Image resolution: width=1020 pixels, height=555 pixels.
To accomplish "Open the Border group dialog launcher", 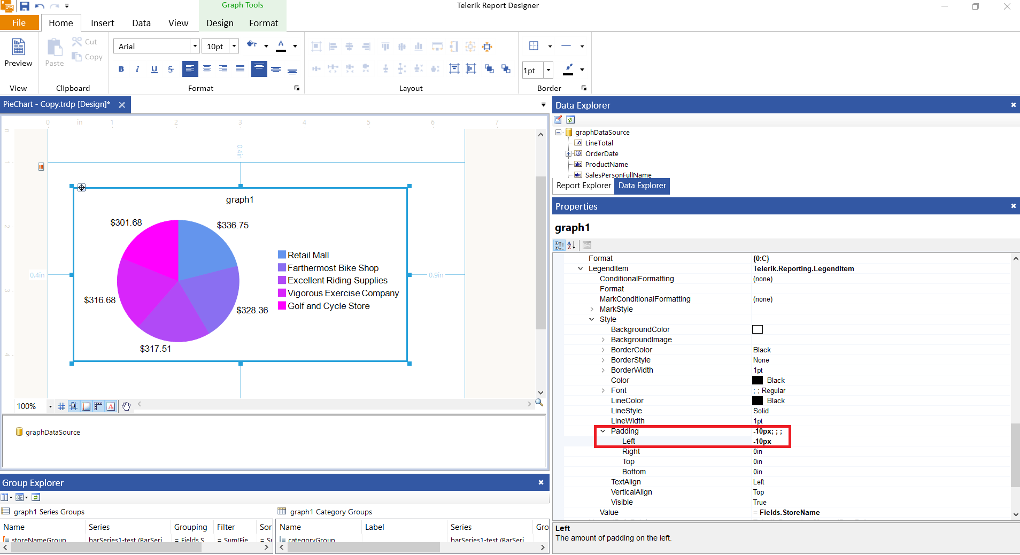I will pos(584,88).
